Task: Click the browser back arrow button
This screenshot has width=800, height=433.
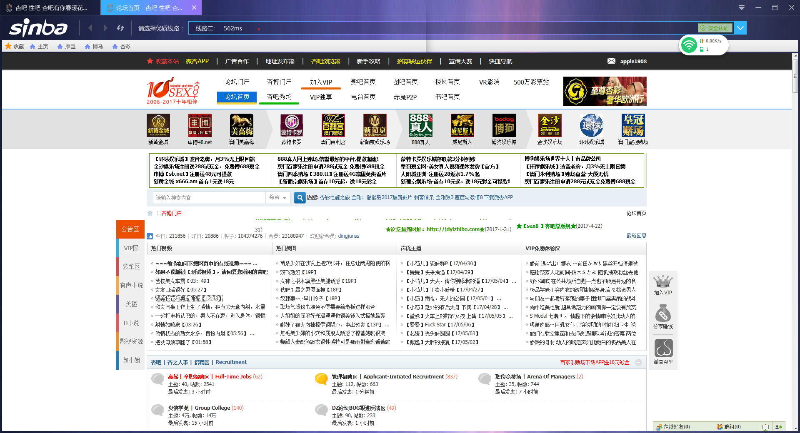Action: point(90,28)
